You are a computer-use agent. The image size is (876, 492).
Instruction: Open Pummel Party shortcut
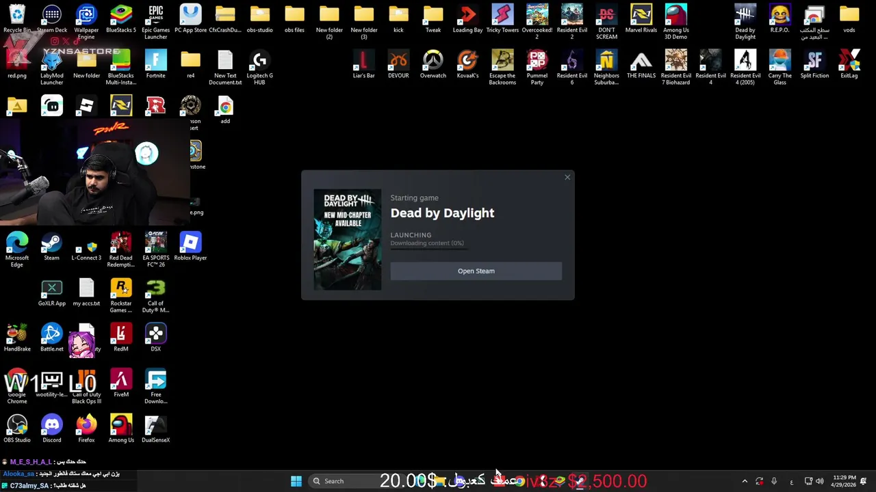click(537, 67)
